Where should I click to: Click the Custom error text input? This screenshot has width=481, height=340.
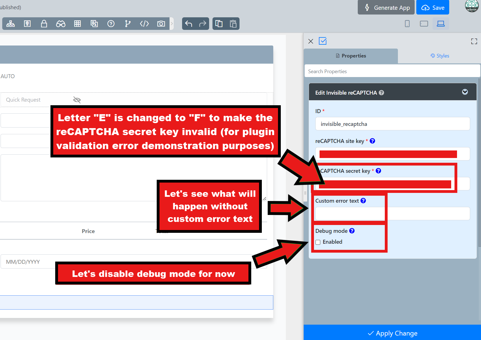click(393, 214)
